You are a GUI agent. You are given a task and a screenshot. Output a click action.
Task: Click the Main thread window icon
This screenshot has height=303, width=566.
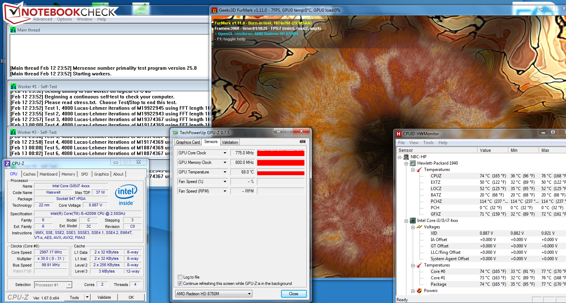pos(13,30)
